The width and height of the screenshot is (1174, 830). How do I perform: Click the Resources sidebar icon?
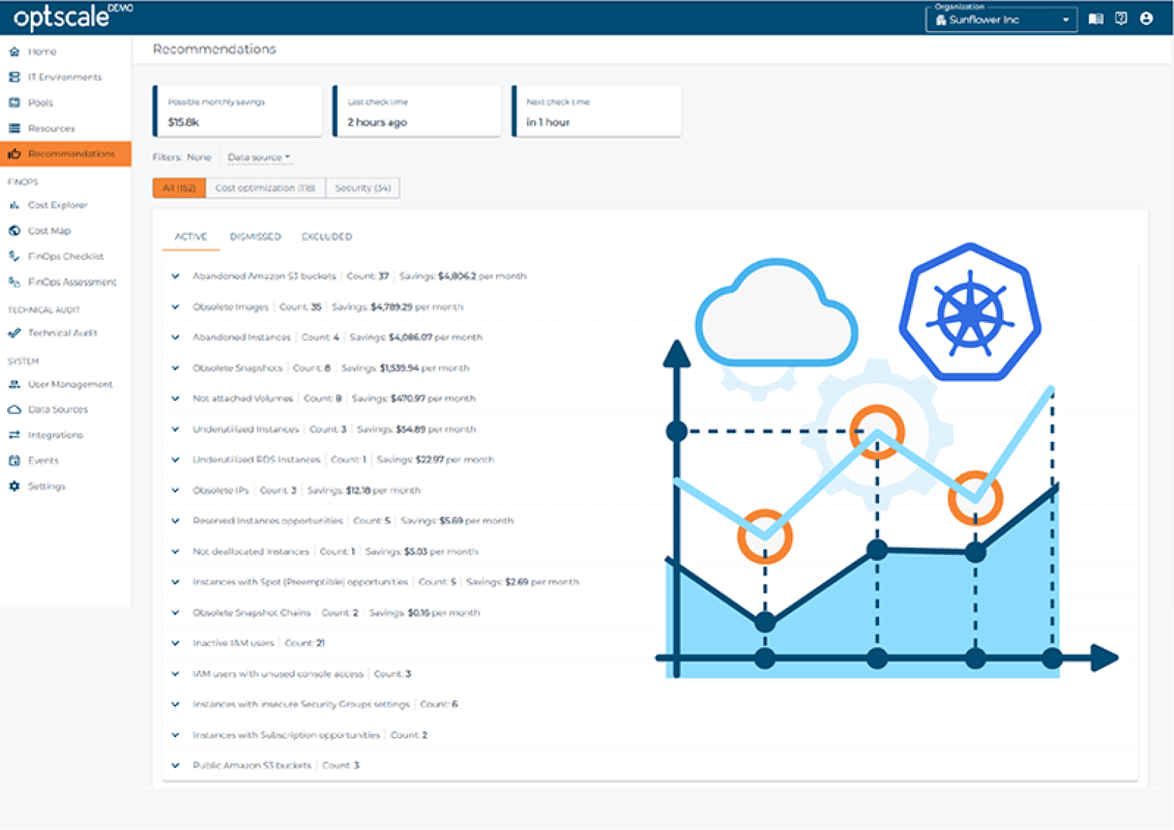14,128
